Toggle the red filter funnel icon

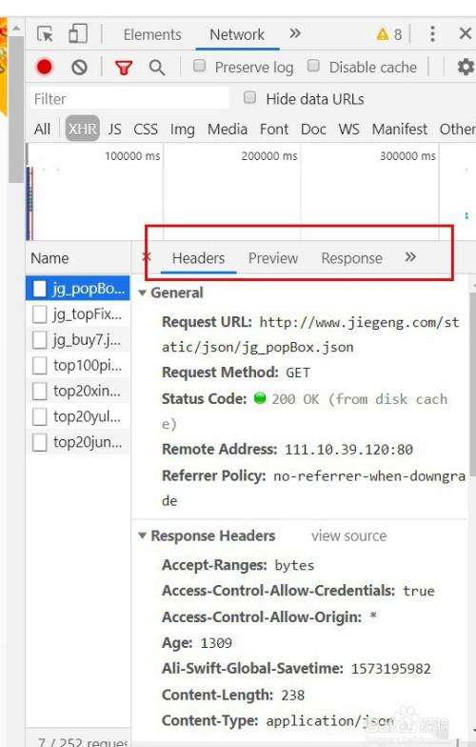click(124, 68)
